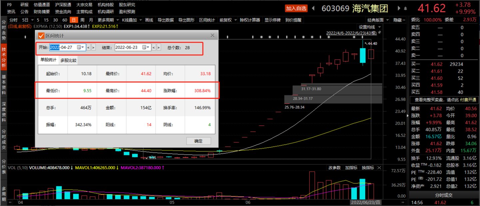Click the 2022/4/6-2022/6/23(43根) range label

(x=351, y=33)
